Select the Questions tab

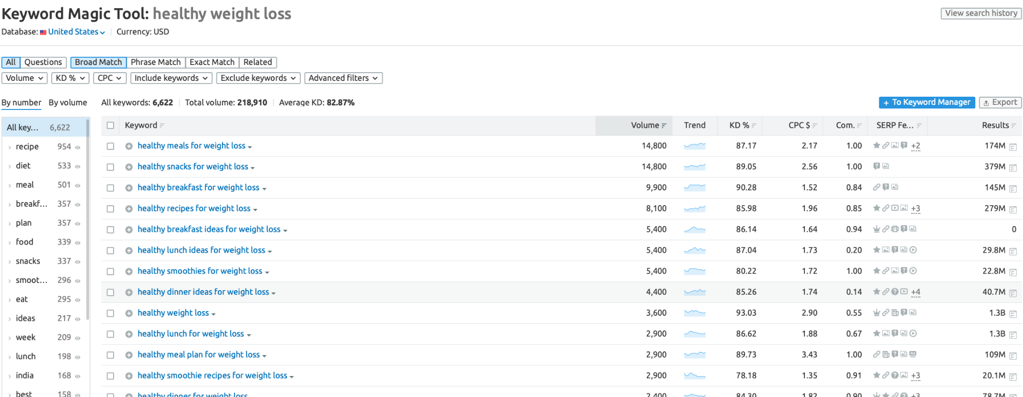coord(43,62)
